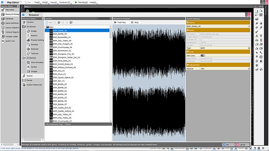Collapse the Basic section header
The width and height of the screenshot is (269, 151).
(x=188, y=30)
